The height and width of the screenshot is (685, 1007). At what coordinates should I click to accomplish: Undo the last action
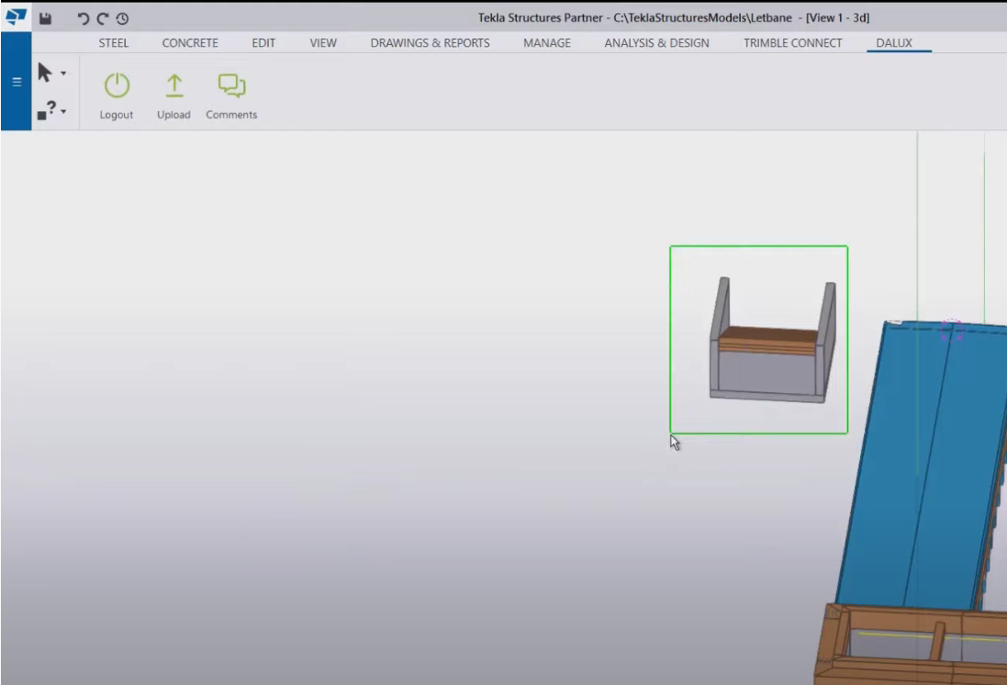point(84,17)
